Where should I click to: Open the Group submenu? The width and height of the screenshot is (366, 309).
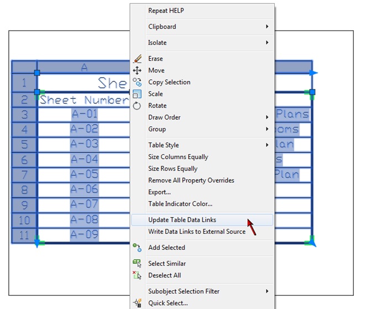202,129
